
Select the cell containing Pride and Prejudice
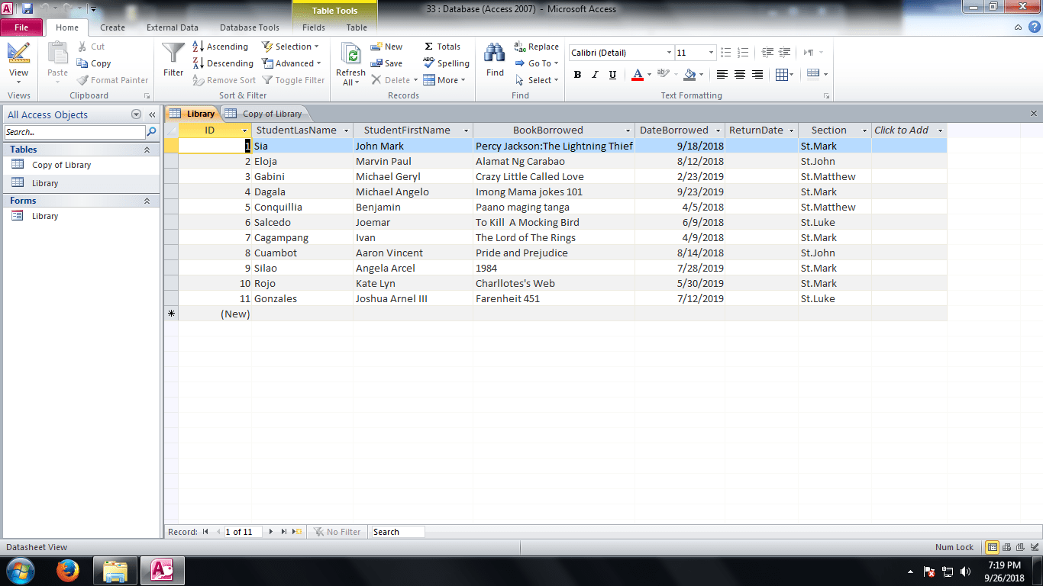[x=554, y=253]
